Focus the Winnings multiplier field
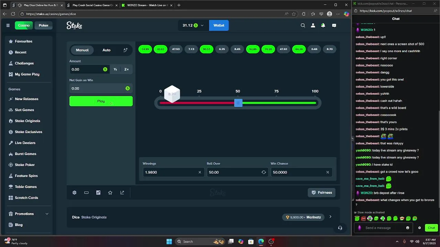The width and height of the screenshot is (440, 247). click(x=173, y=172)
